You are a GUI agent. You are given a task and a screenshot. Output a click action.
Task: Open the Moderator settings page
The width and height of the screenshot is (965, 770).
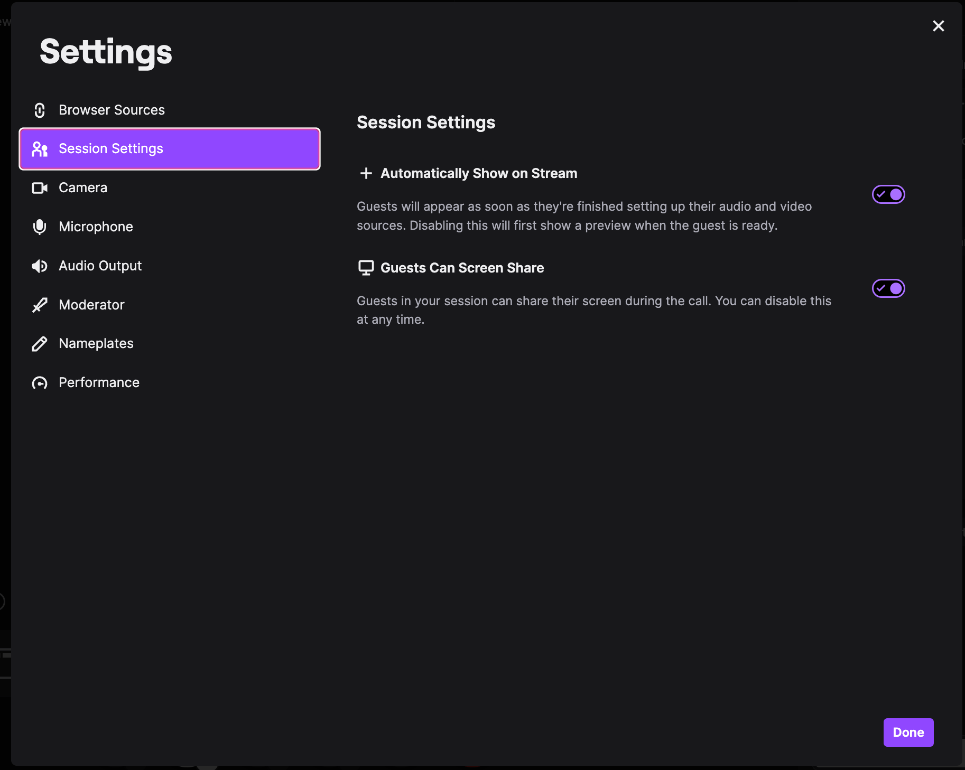[91, 305]
